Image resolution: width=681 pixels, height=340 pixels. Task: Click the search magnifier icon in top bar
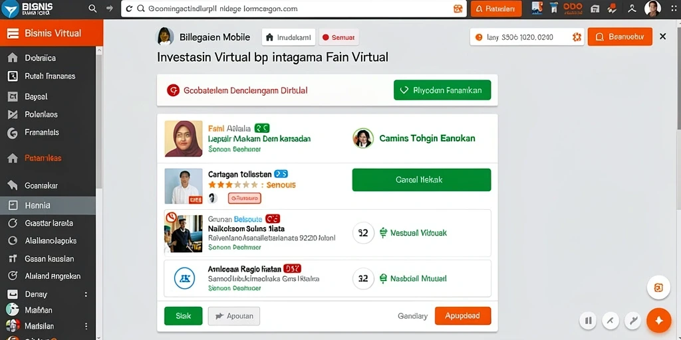click(92, 8)
